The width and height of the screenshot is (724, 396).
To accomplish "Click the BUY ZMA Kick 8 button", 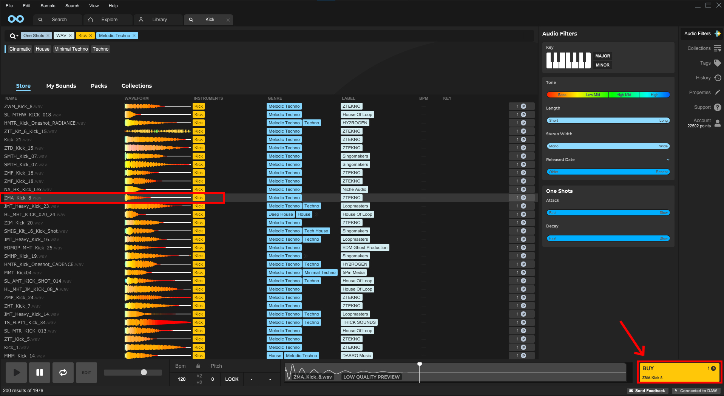I will [679, 373].
